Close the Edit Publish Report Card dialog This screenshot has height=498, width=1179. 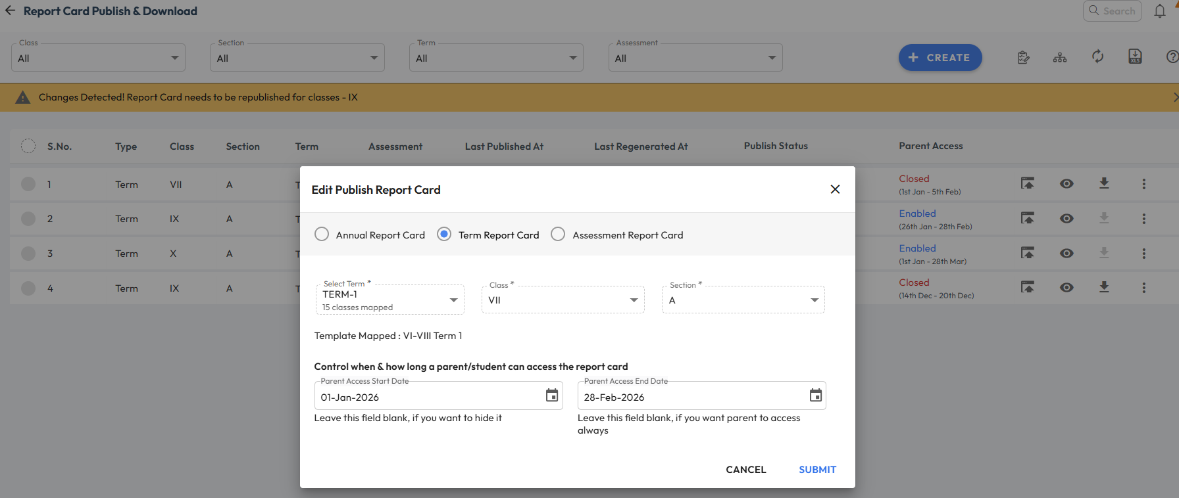(x=835, y=189)
